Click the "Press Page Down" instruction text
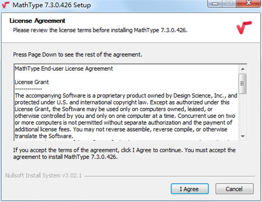This screenshot has width=262, height=202. [x=78, y=55]
